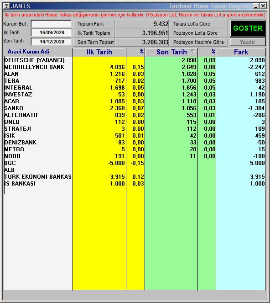Minimize the JANTS window

(256, 6)
